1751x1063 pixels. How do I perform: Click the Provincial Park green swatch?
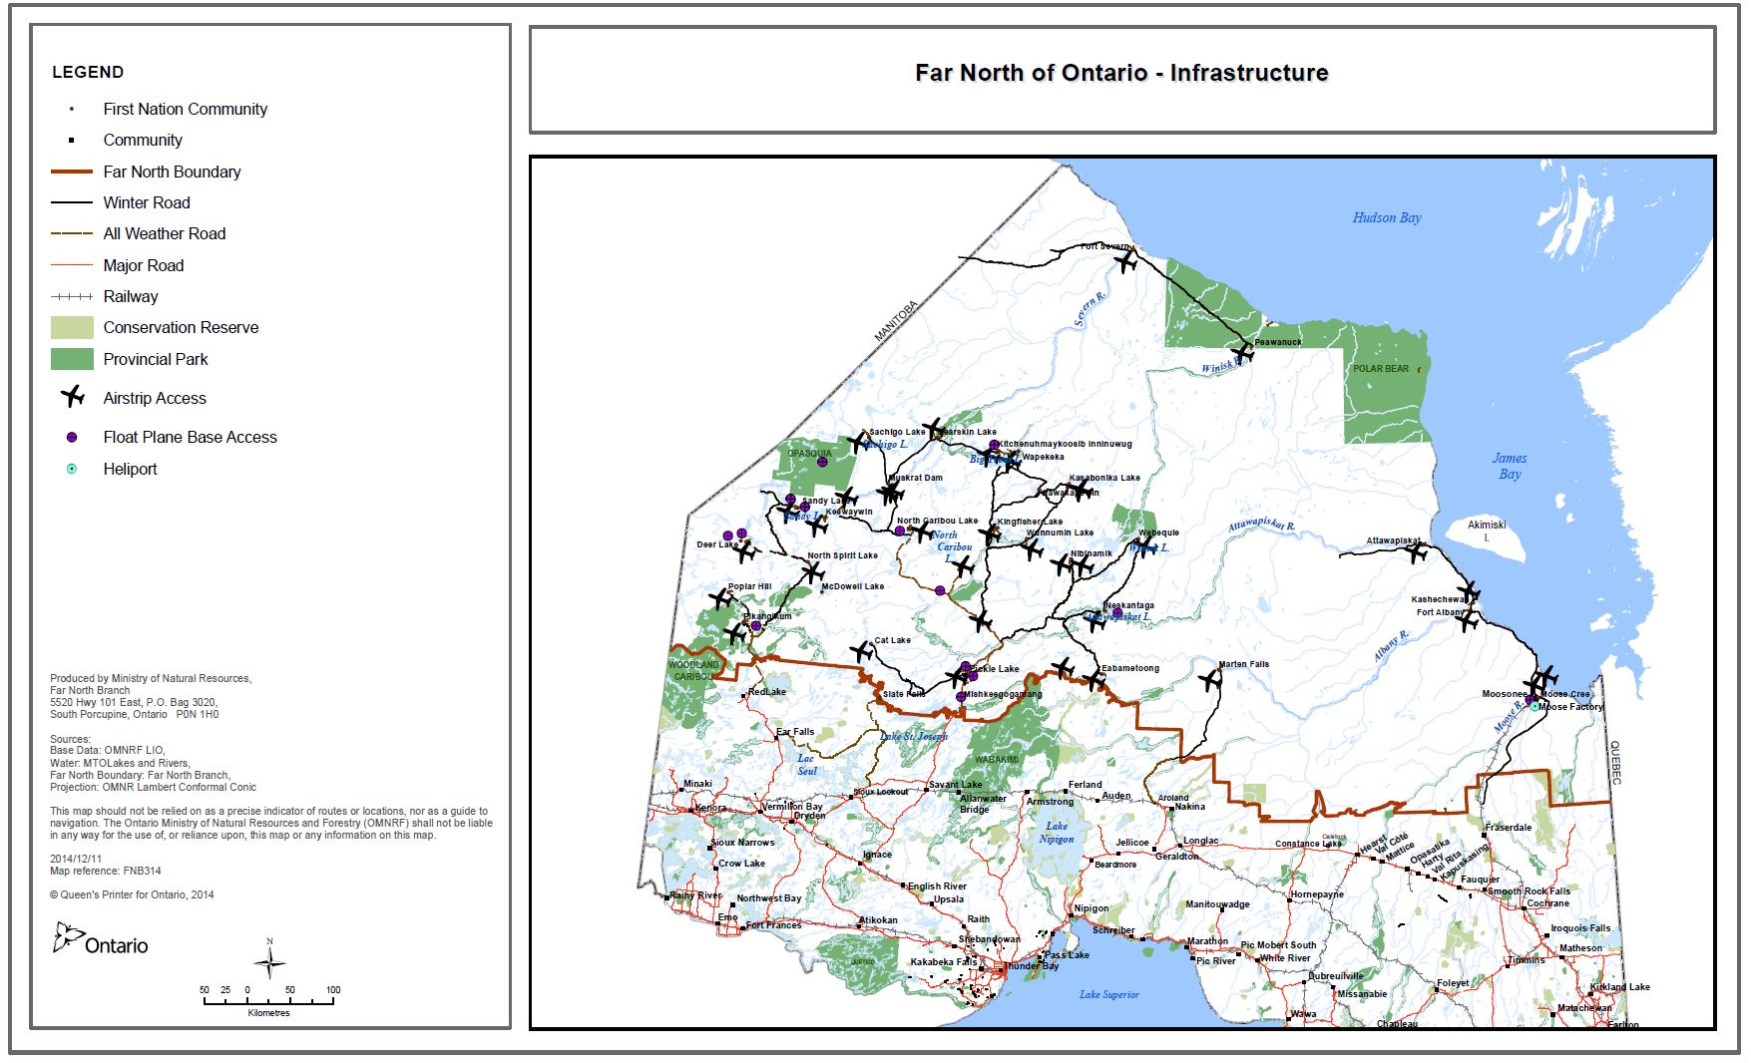click(x=72, y=359)
